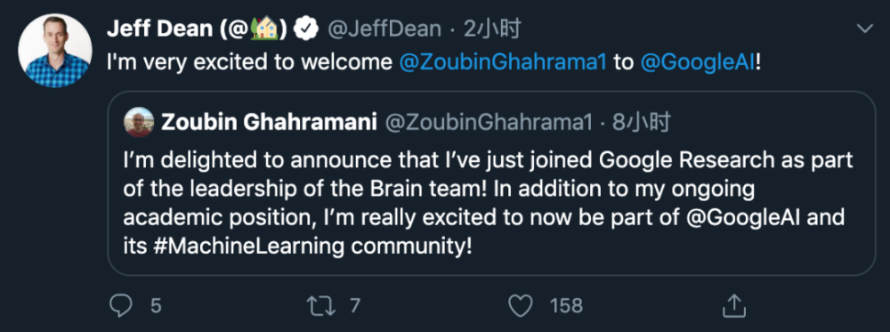Click the reply speech bubble icon

[120, 306]
